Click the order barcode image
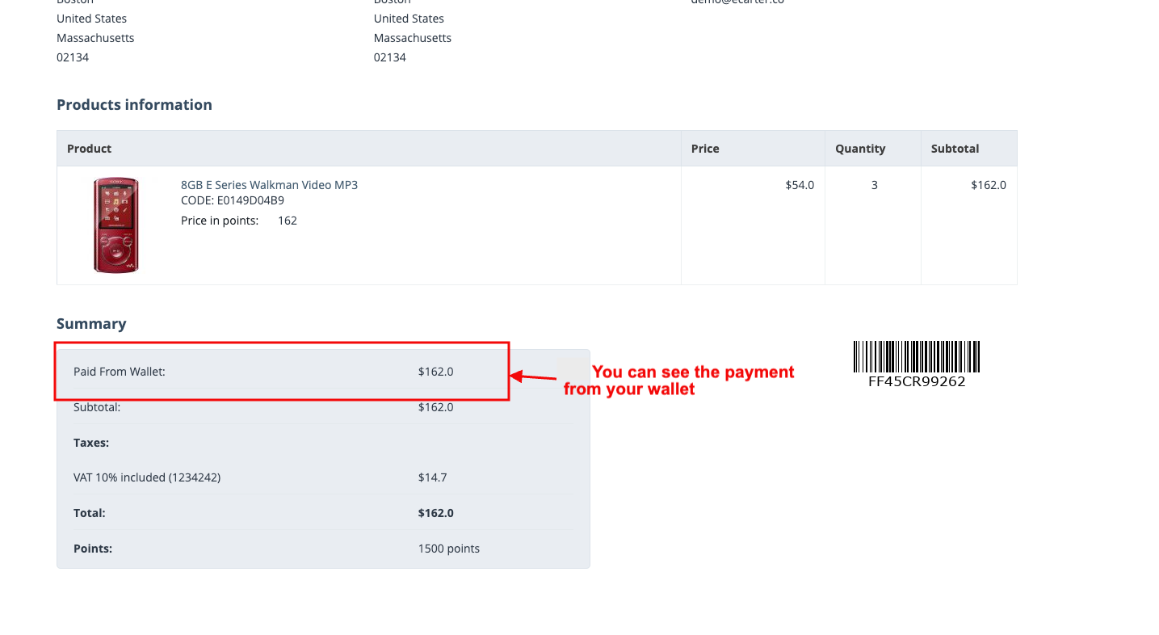Viewport: 1159px width, 635px height. point(916,356)
